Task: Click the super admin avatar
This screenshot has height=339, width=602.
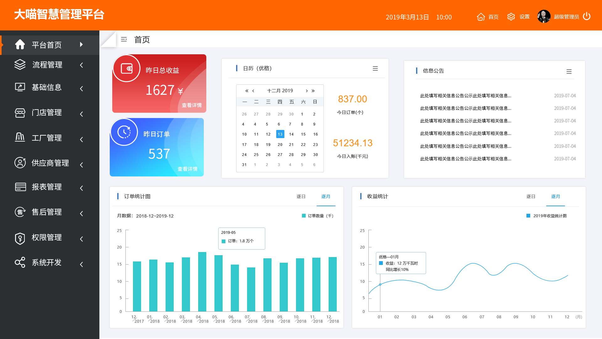Action: point(544,17)
